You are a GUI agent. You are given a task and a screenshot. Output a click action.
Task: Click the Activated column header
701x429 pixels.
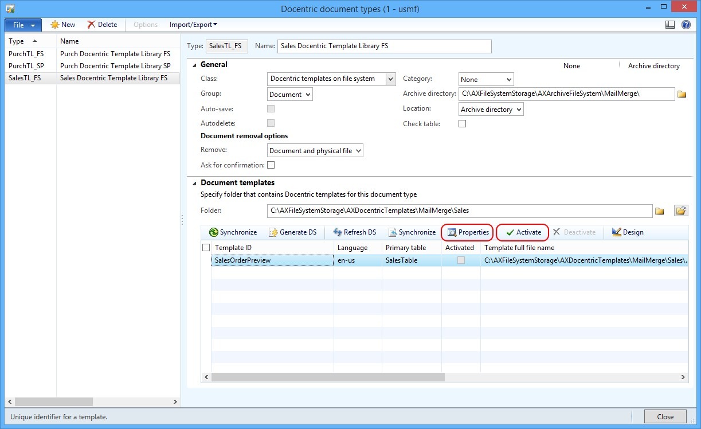click(x=461, y=248)
